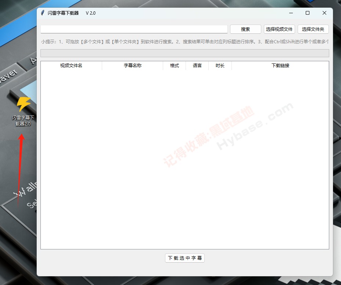
Task: Click the 闪雷字幕下载器 V 2.0 title text
Action: 72,13
